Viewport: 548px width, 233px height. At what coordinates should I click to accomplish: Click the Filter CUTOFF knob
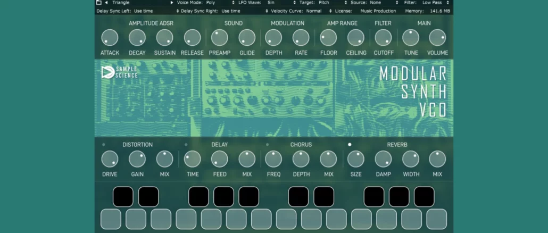[384, 38]
